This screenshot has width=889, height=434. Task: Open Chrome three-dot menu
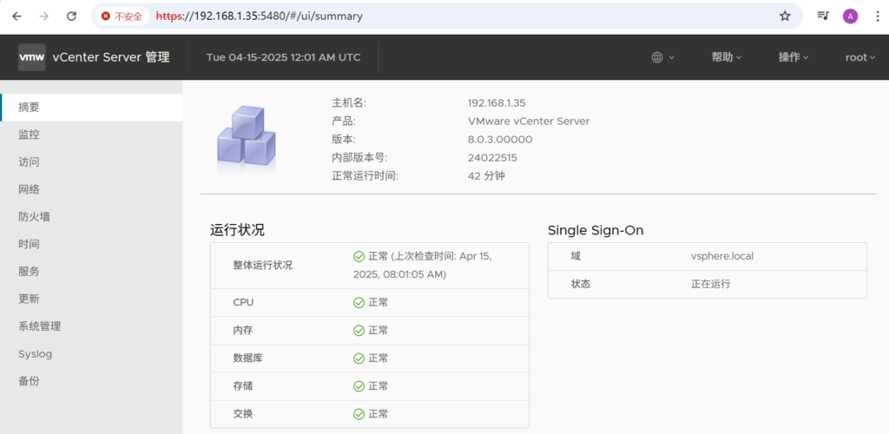[x=878, y=16]
